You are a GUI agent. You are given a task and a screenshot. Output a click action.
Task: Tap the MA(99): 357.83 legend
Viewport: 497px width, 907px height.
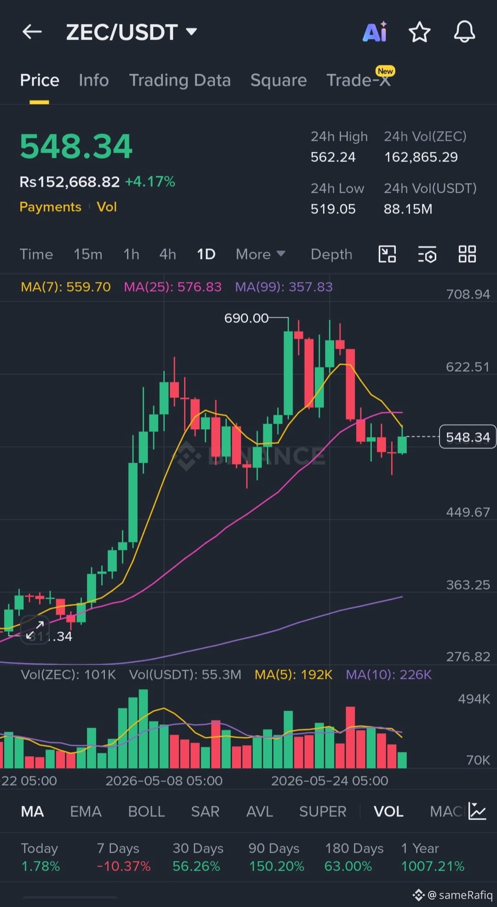tap(284, 287)
